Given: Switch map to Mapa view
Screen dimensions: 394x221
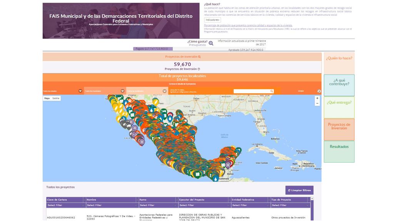Looking at the screenshot, I should click(x=47, y=99).
